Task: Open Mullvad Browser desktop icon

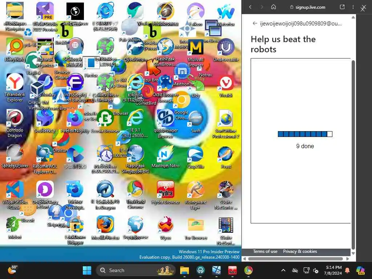Action: 195,48
